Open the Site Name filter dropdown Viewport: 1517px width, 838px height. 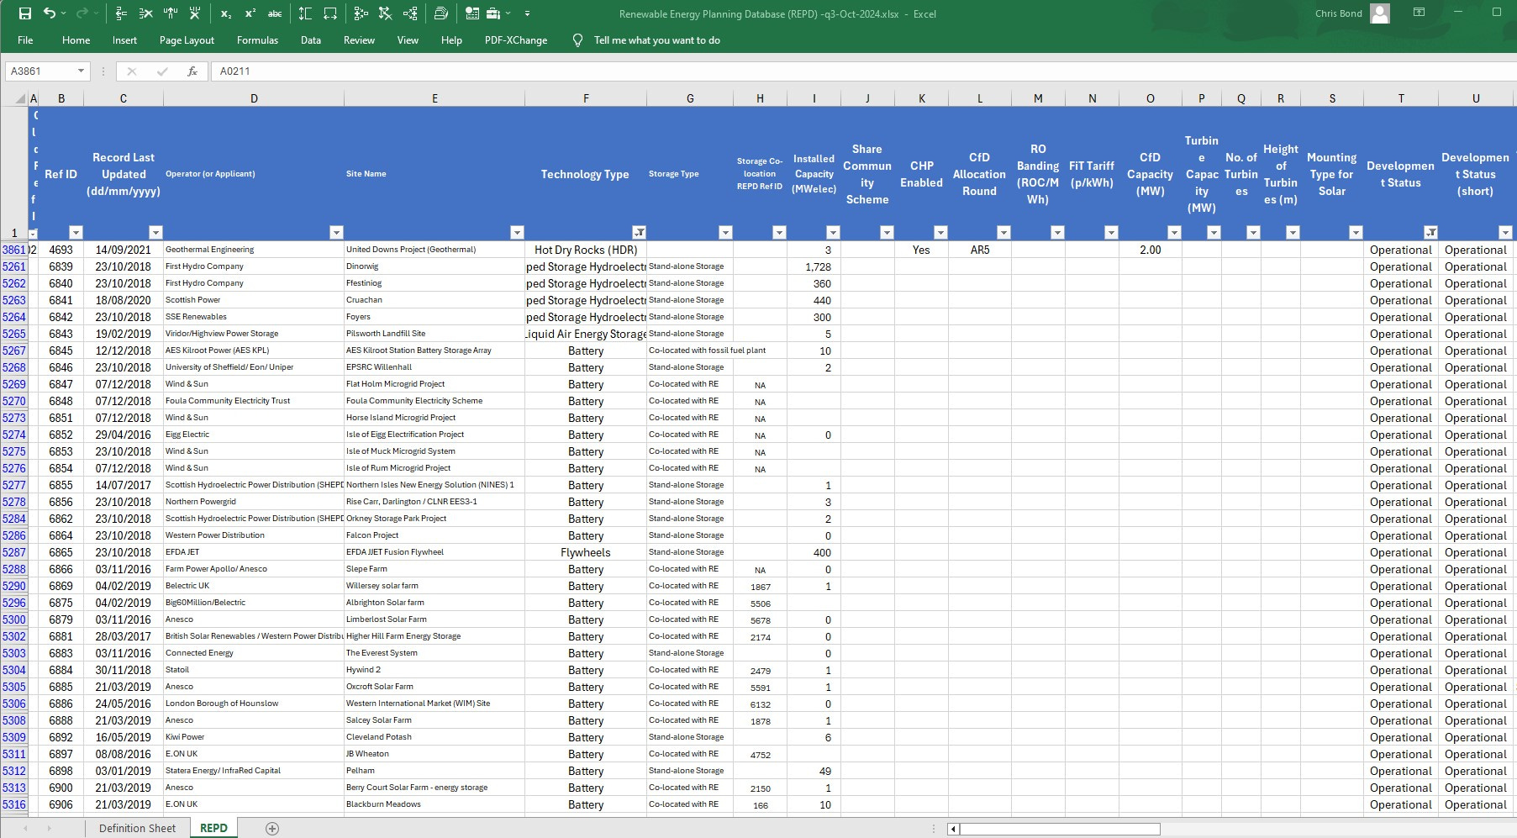tap(517, 232)
